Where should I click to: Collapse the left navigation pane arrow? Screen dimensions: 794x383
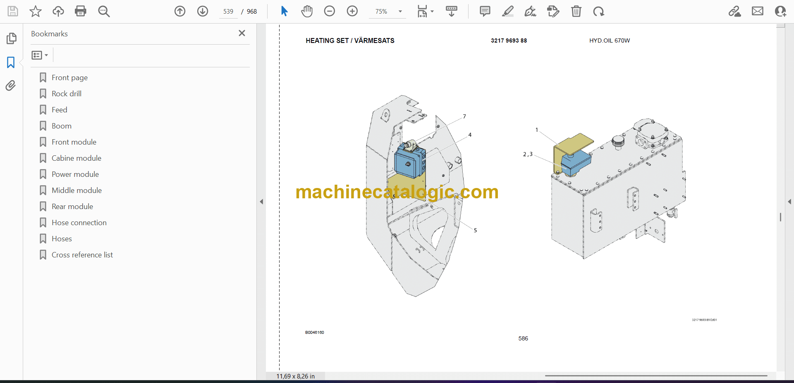click(x=261, y=202)
